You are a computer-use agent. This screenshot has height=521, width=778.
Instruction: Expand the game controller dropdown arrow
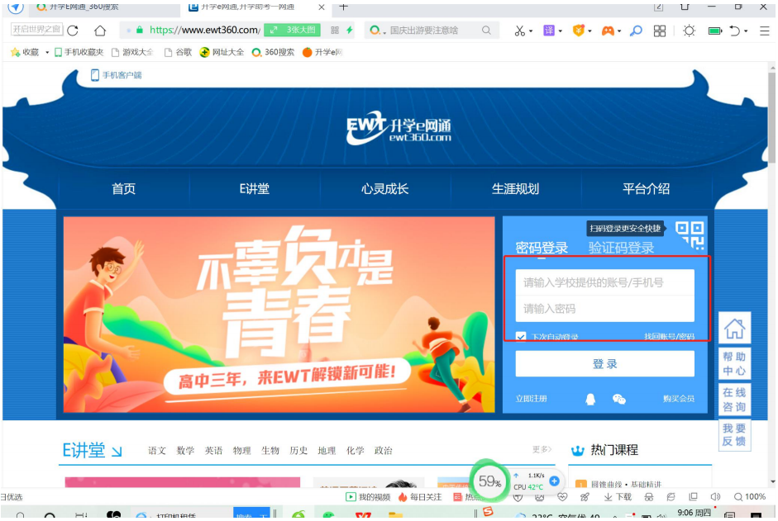coord(619,31)
